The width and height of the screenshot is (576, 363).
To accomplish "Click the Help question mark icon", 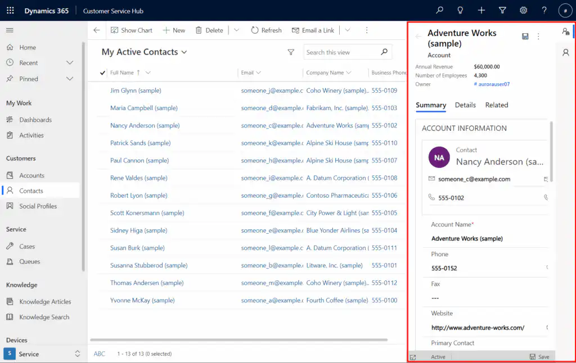I will click(x=544, y=11).
